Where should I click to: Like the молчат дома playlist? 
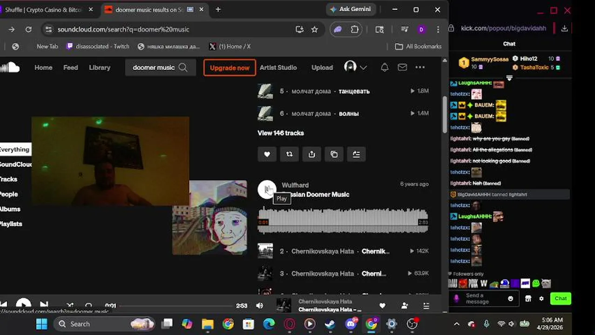point(267,154)
